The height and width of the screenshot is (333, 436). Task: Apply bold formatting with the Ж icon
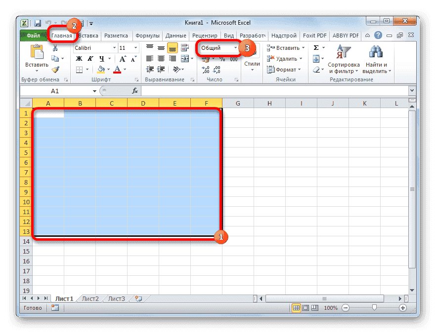[78, 59]
